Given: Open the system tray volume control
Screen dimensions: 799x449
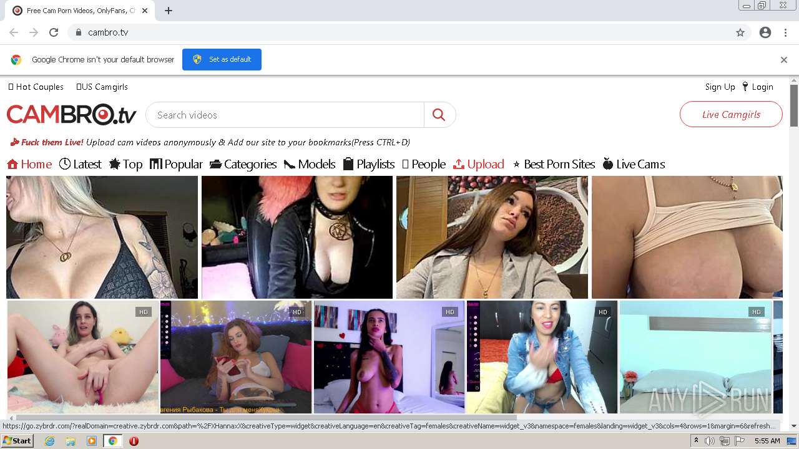Looking at the screenshot, I should click(x=710, y=441).
